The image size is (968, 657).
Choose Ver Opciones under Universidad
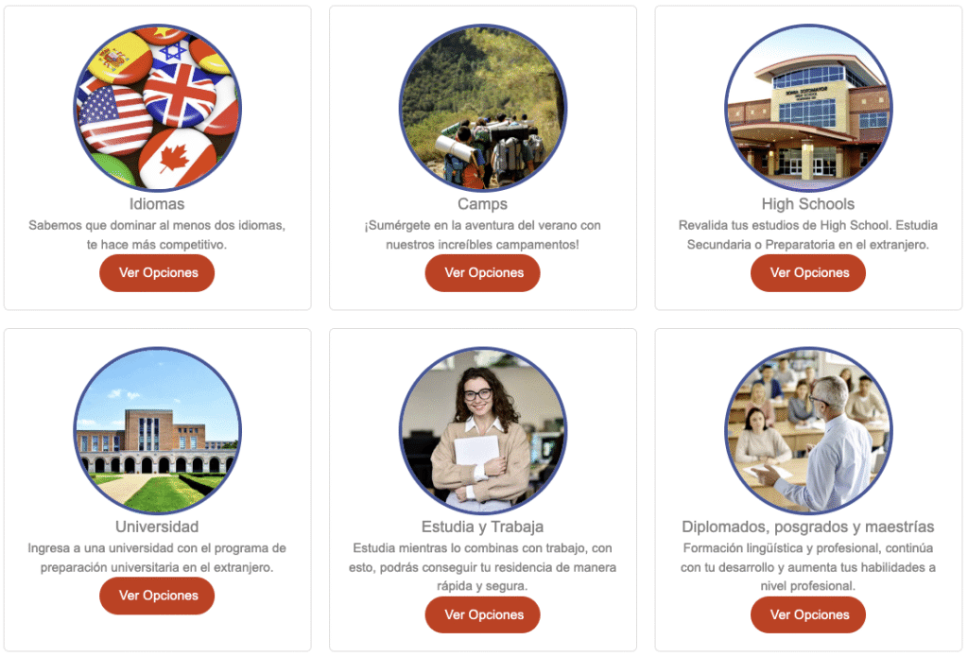(x=158, y=596)
